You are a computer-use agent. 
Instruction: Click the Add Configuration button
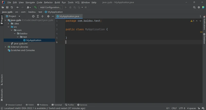[51, 7]
